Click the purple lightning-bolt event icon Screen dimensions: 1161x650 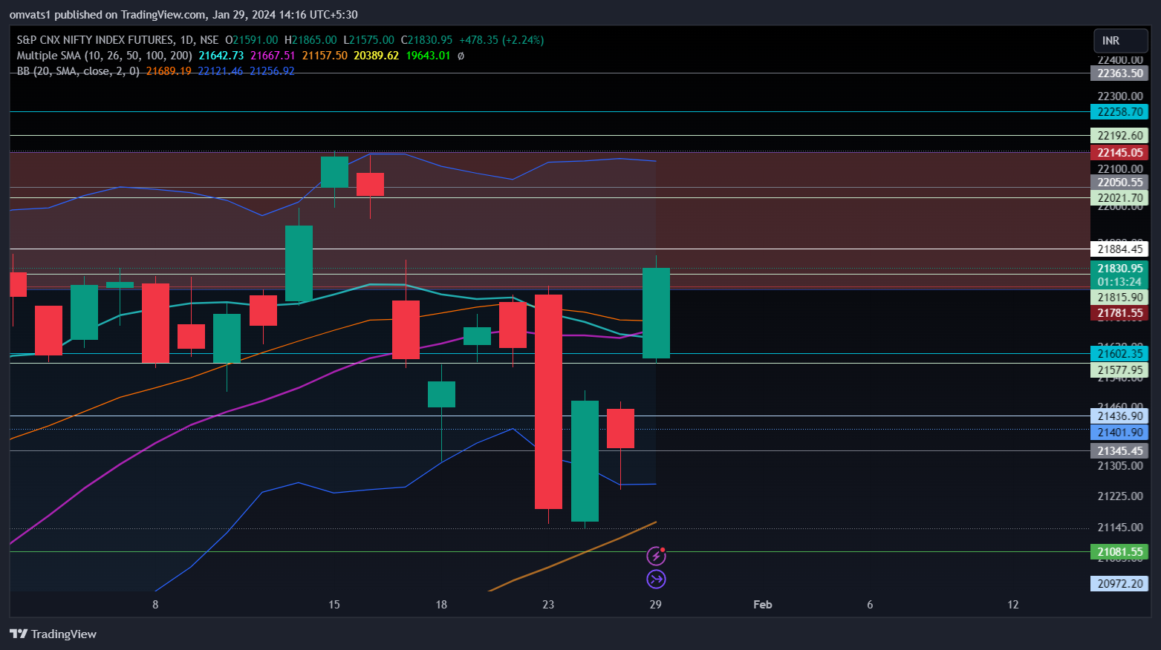(656, 556)
